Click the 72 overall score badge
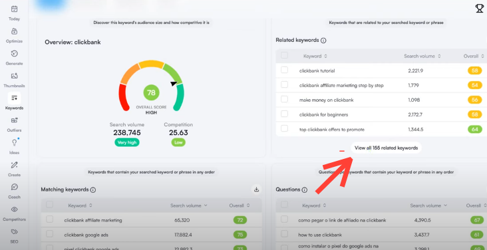The image size is (487, 250). point(240,220)
